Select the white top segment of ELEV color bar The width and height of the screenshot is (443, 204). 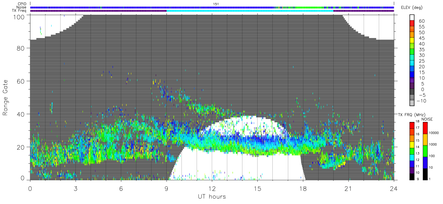pos(412,18)
